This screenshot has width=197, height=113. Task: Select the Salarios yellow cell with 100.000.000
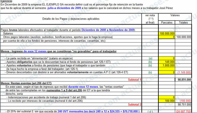point(167,33)
